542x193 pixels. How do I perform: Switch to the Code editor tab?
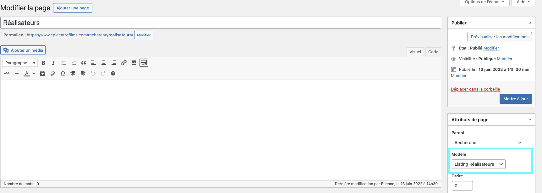[433, 52]
